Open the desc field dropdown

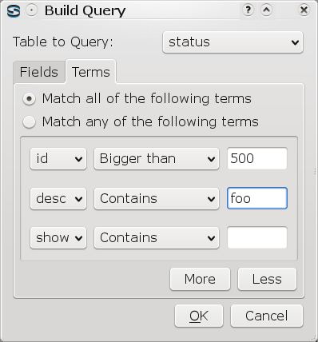click(58, 199)
